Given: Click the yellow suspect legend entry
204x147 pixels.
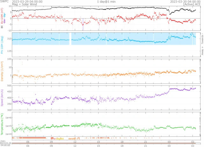Looking at the screenshot, I should coord(60,138).
